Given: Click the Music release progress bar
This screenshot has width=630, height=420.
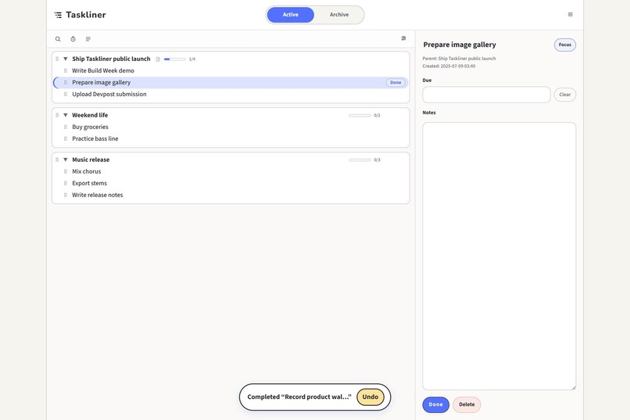Looking at the screenshot, I should 360,160.
